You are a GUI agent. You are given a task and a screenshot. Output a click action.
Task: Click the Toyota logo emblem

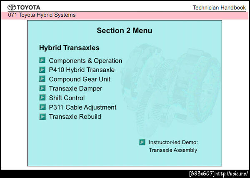(x=12, y=8)
